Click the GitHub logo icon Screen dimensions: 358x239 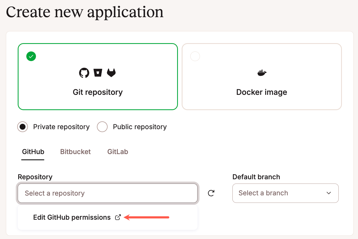84,73
